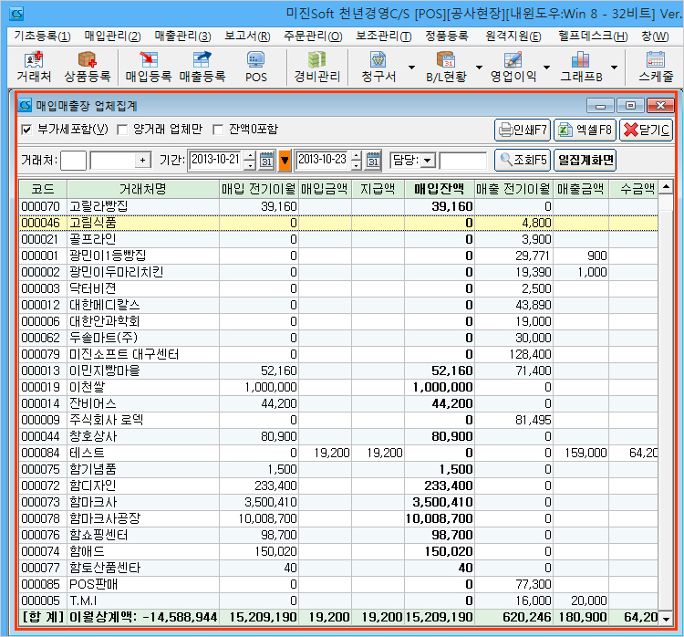Click 인쇄F7 print button

[523, 130]
